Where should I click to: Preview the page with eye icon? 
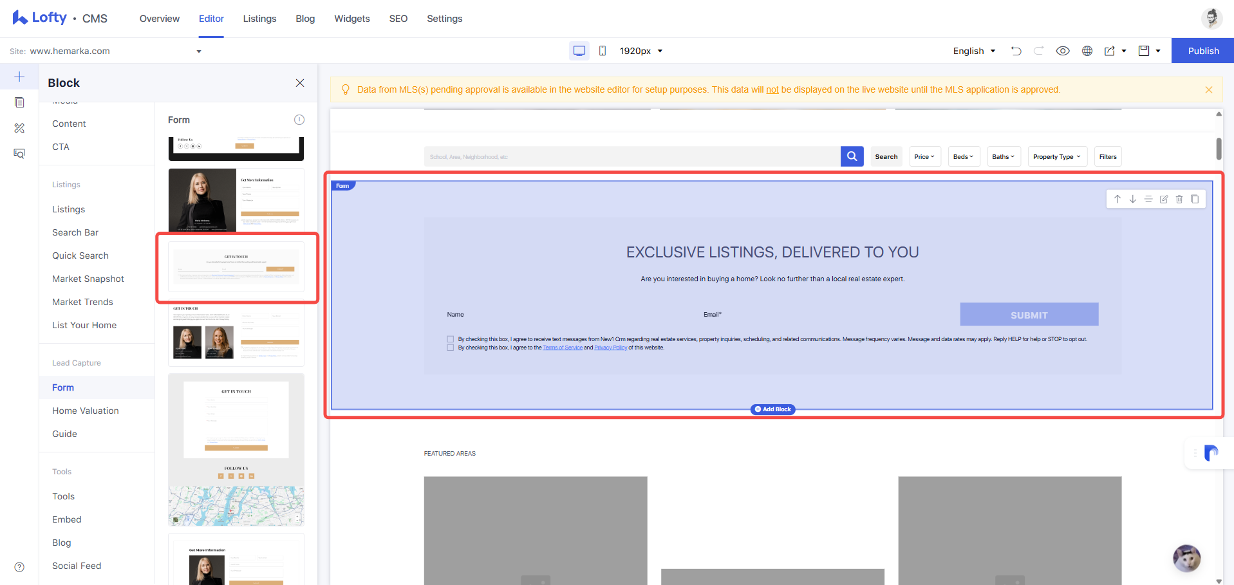click(1063, 51)
